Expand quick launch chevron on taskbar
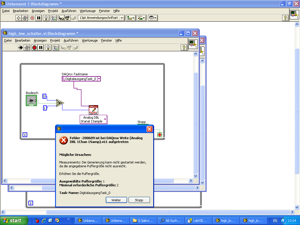This screenshot has width=300, height=225. click(x=69, y=219)
